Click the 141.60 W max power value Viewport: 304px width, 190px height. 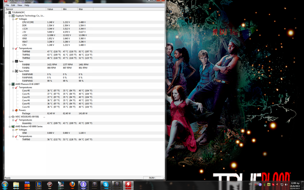(x=83, y=113)
